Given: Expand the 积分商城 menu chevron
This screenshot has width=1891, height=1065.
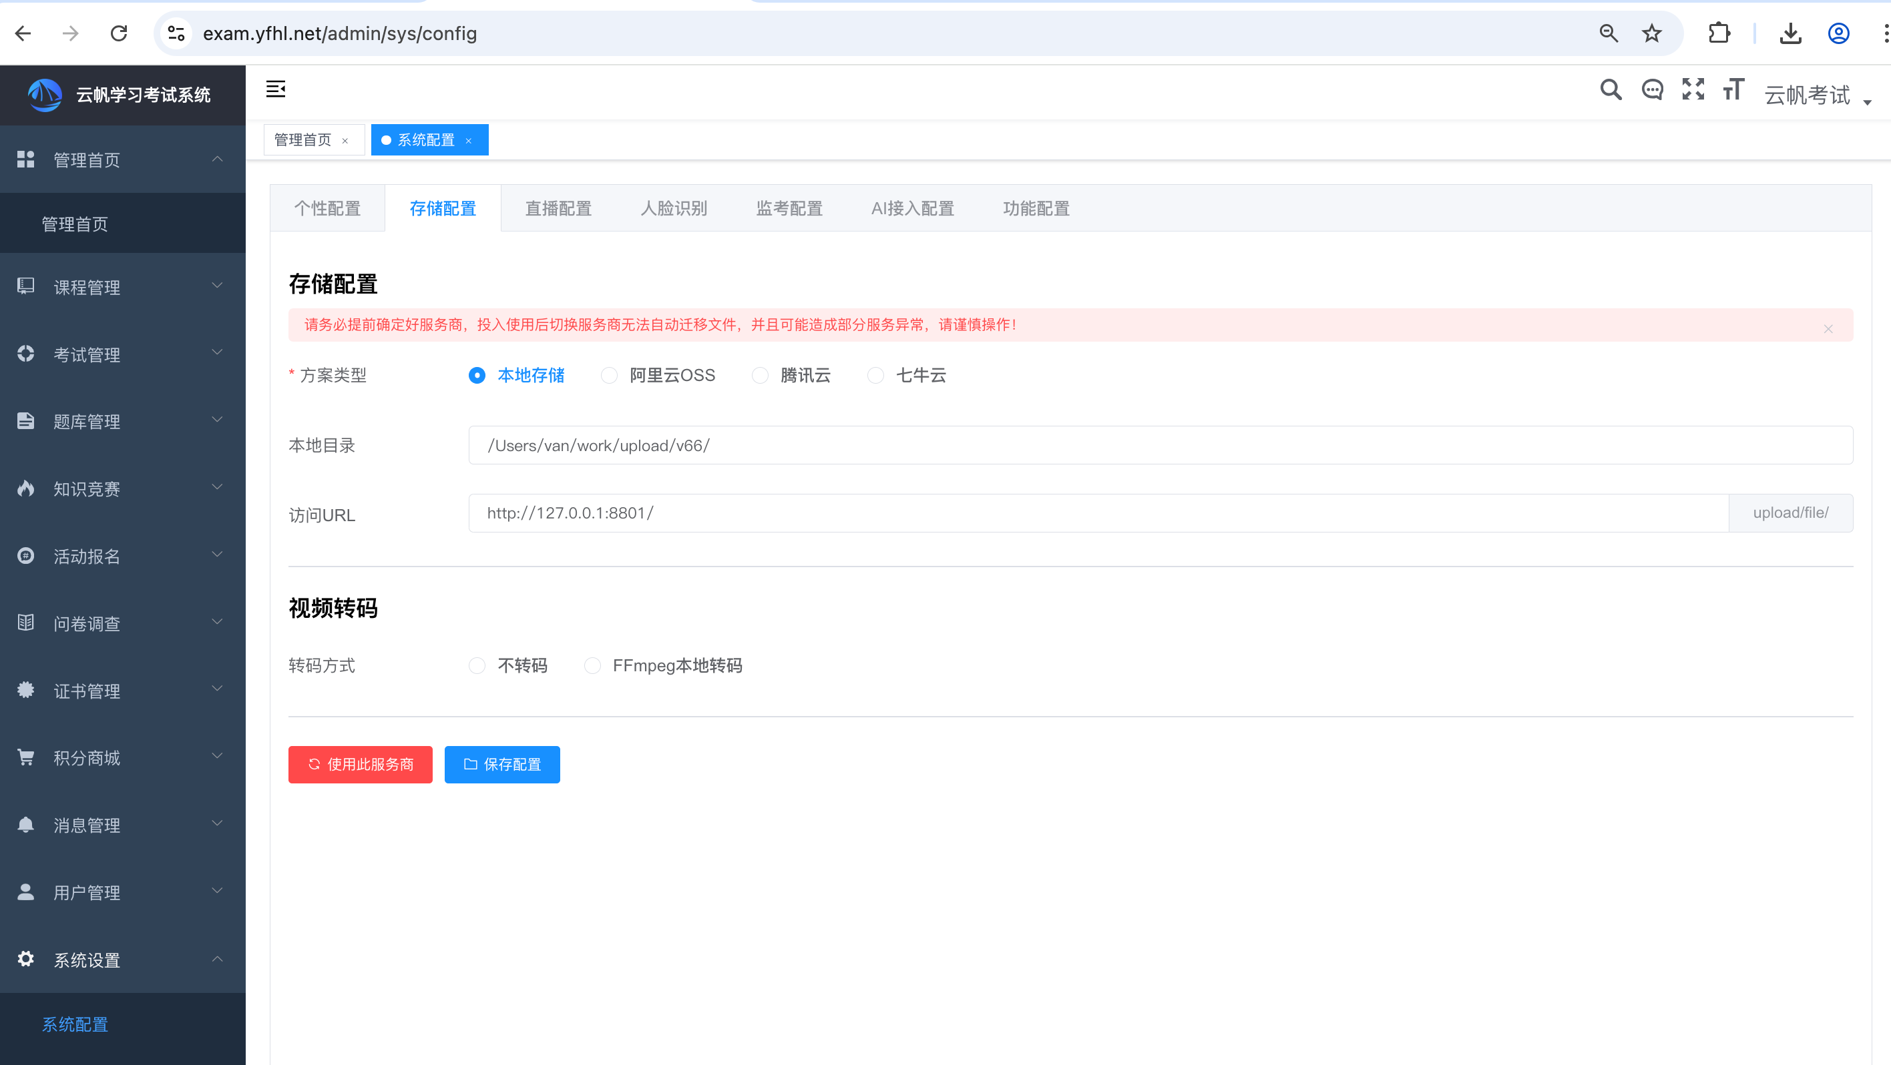Looking at the screenshot, I should [217, 756].
